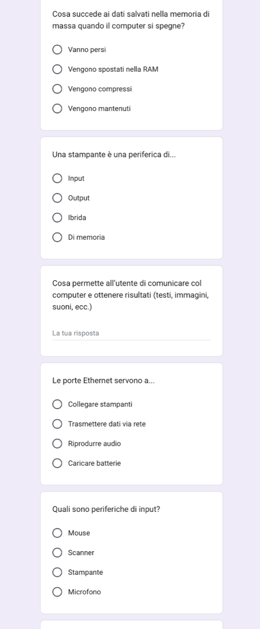
Task: Click the "Le porte Ethernet servono a..." heading
Action: pos(104,380)
